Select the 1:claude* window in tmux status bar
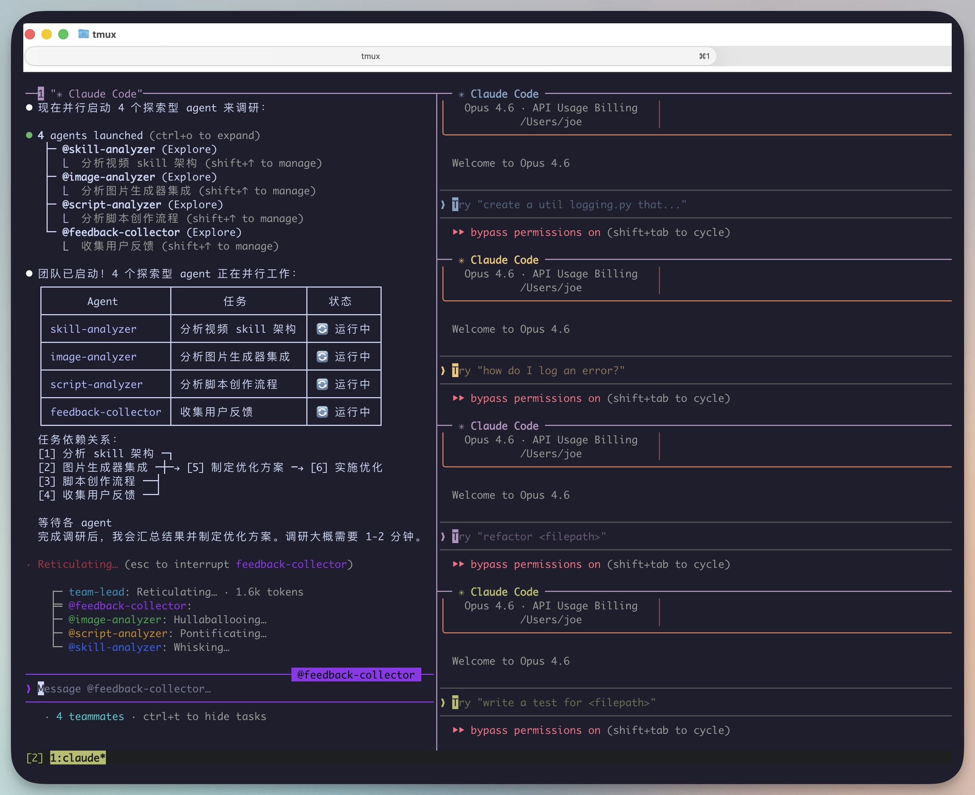The image size is (975, 795). click(x=78, y=758)
